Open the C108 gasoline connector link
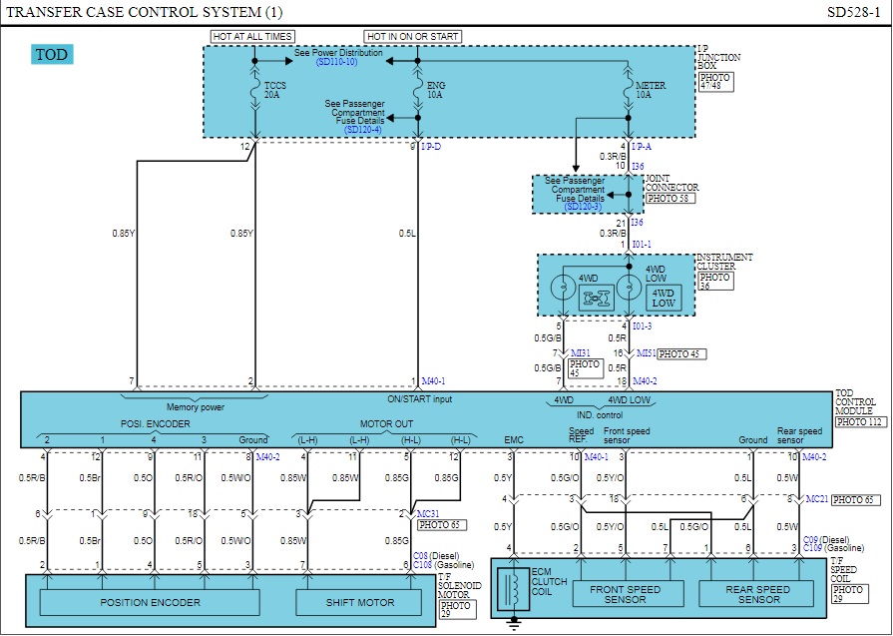This screenshot has height=636, width=893. [425, 564]
